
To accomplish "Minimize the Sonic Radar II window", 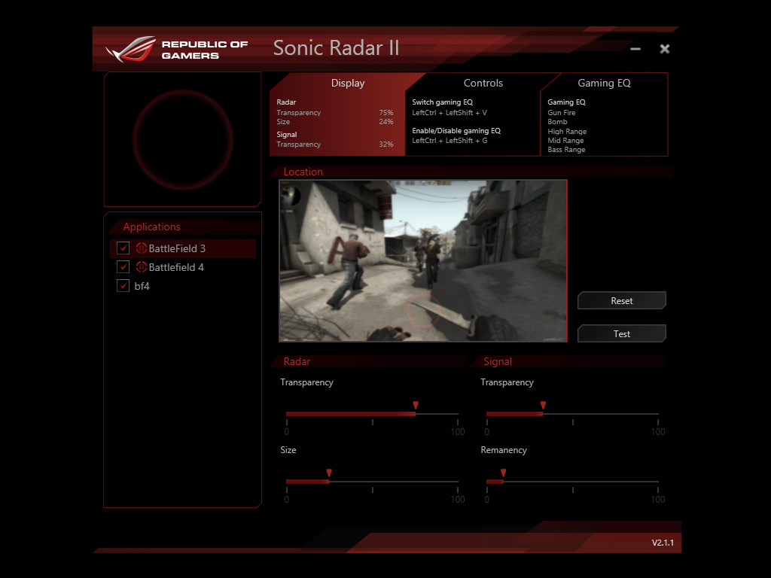I will (635, 49).
